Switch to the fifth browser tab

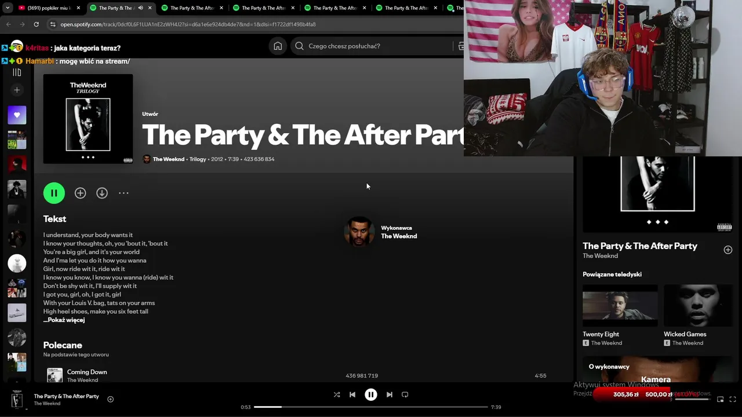tap(335, 8)
